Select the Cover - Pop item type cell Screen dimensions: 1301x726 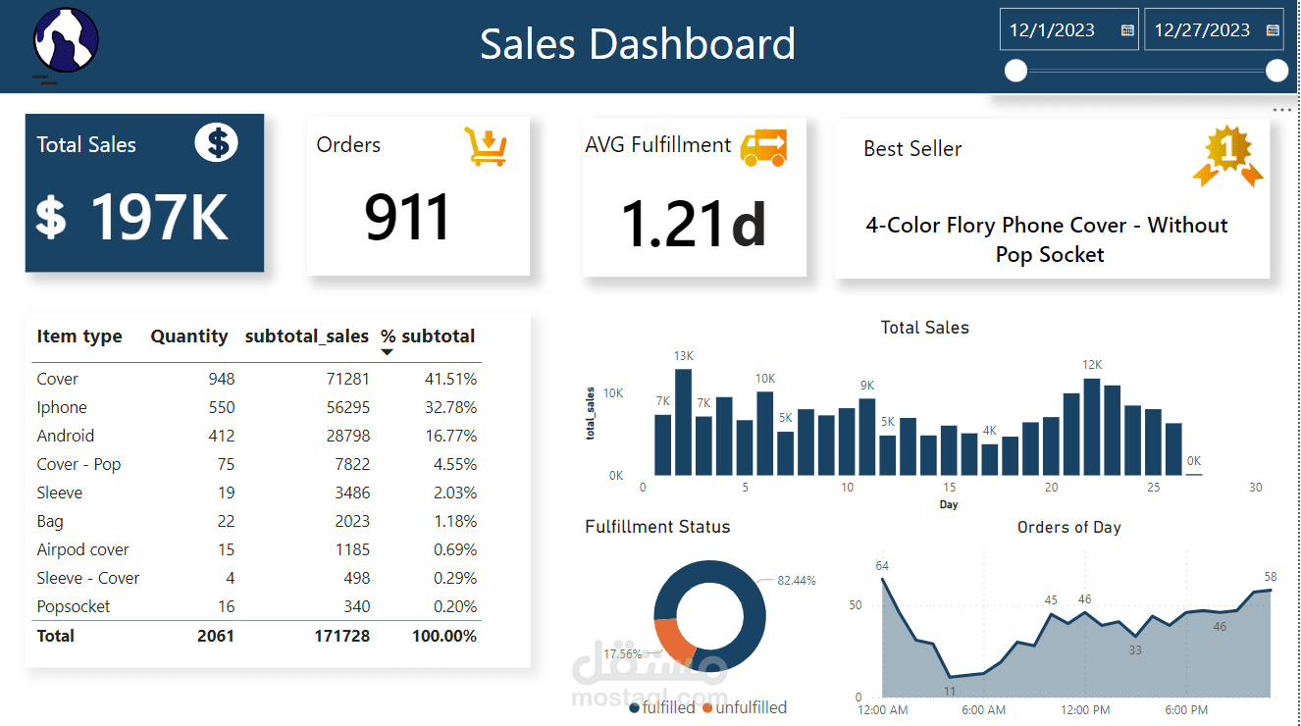[78, 464]
